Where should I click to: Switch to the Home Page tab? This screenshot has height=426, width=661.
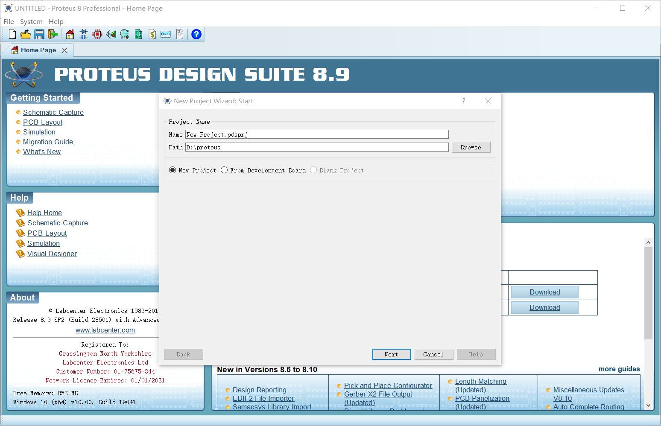tap(38, 50)
